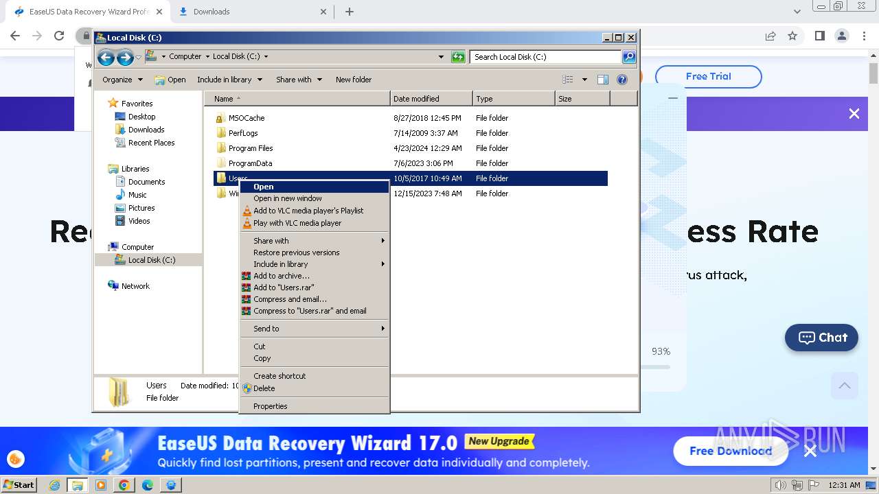Click Free Trial button on web page
Viewport: 879px width, 494px height.
click(708, 76)
